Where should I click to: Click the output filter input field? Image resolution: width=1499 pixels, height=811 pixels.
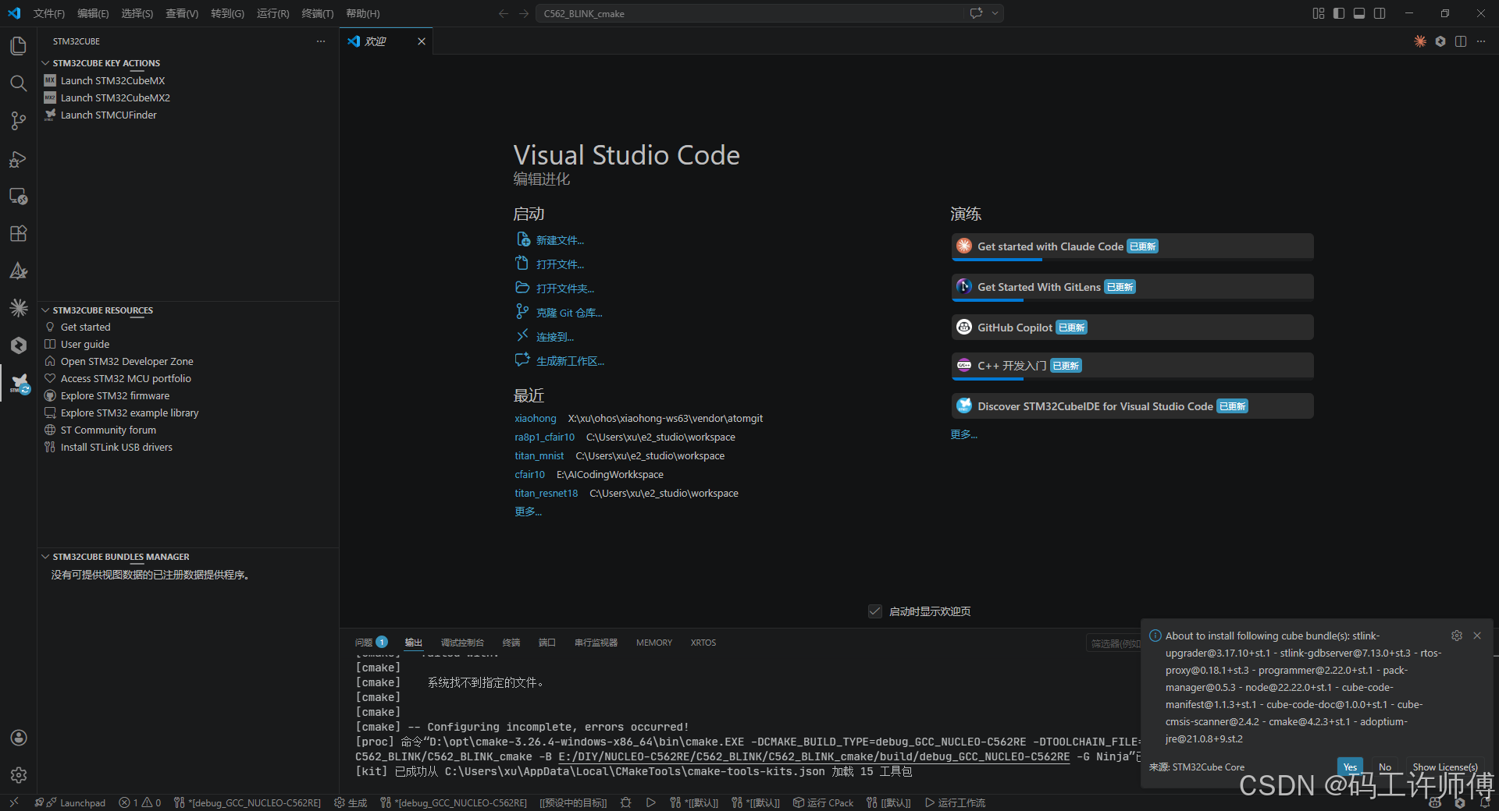1113,643
